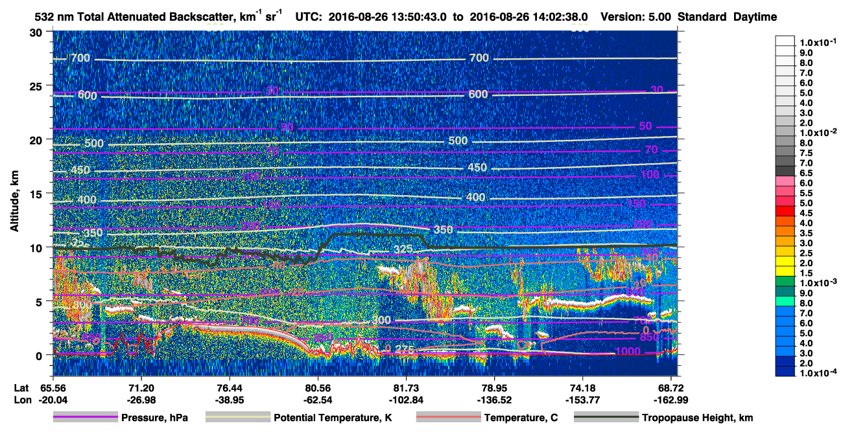The height and width of the screenshot is (432, 843).
Task: Click color bar label '2.5'
Action: pyautogui.click(x=806, y=253)
